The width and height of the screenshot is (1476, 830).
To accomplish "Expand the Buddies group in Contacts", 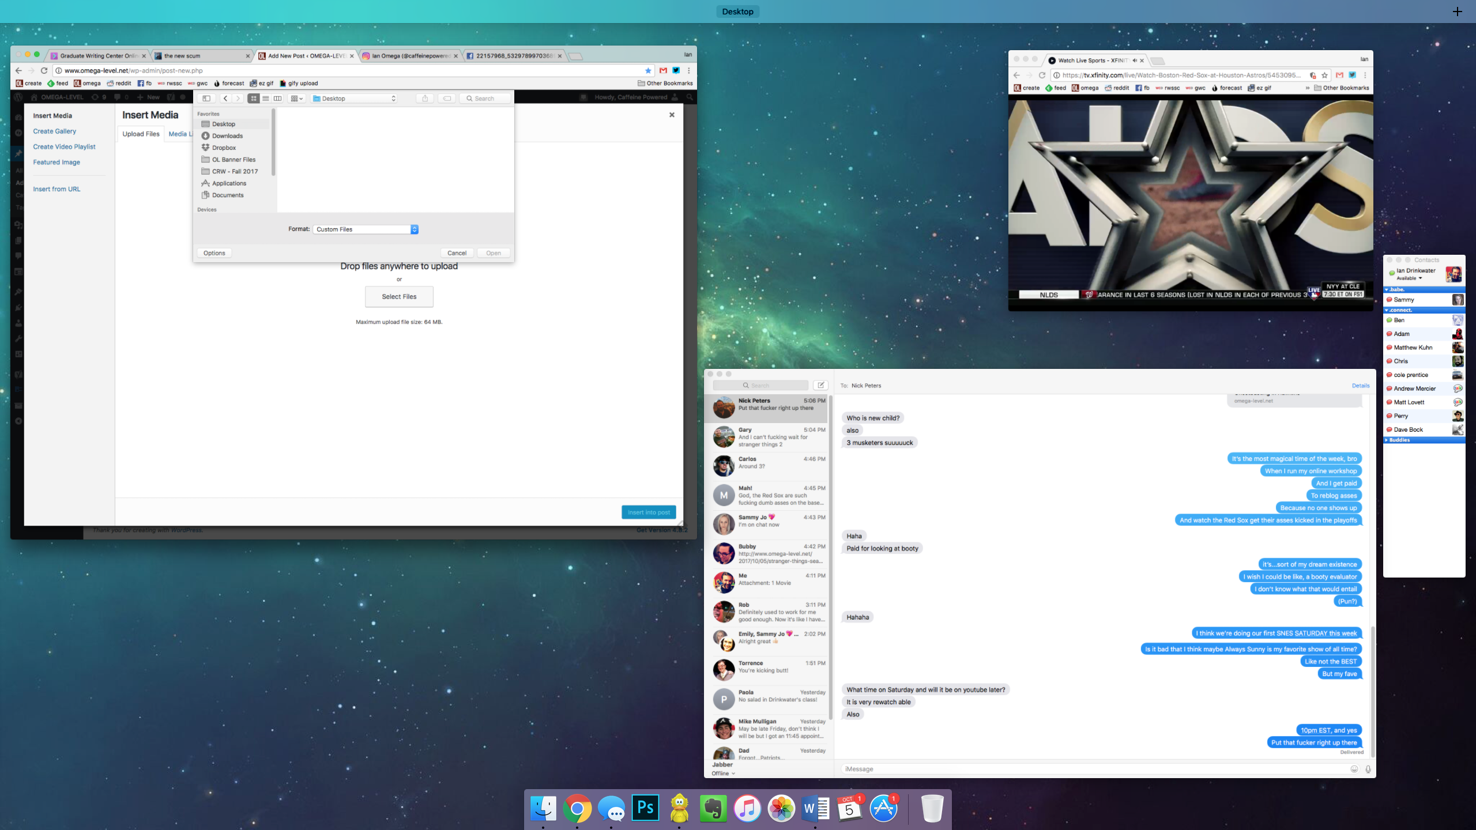I will coord(1387,440).
